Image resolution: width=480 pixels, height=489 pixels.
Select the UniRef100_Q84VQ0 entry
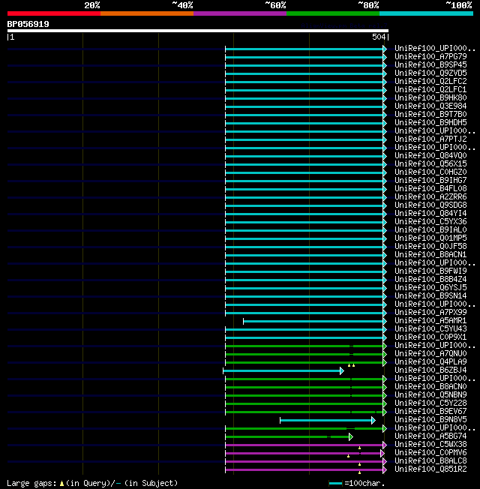click(x=430, y=155)
